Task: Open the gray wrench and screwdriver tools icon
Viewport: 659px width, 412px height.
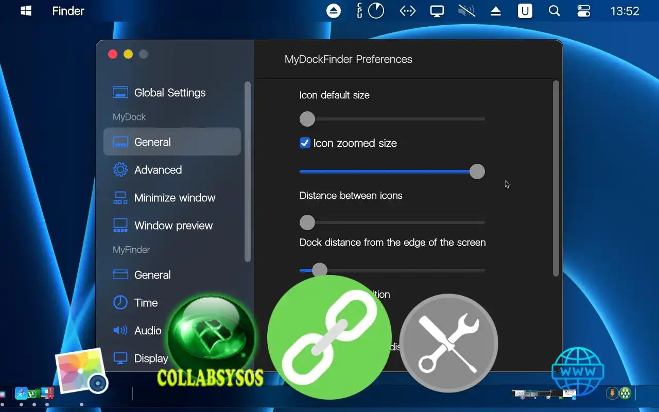Action: 448,343
